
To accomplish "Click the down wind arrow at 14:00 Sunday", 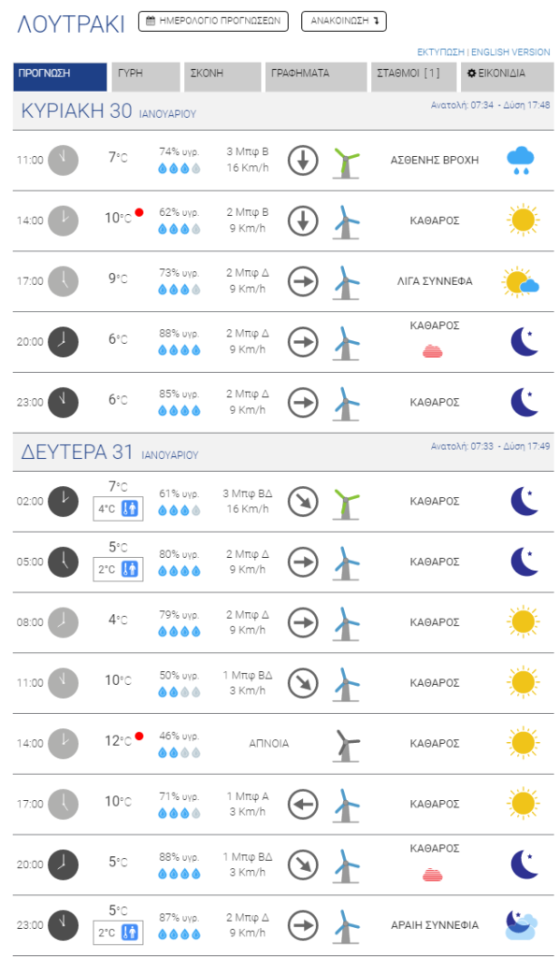I will [303, 221].
